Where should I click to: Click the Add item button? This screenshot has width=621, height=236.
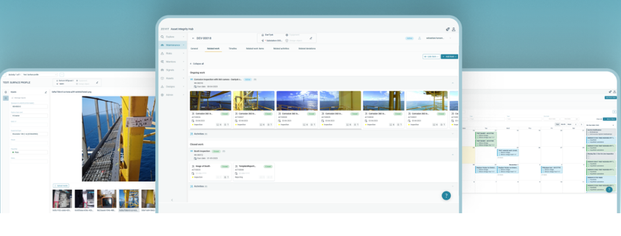tap(450, 57)
